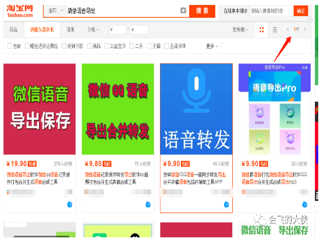Image resolution: width=321 pixels, height=239 pixels.
Task: Chat with seller of 30人收货 item
Action: [305, 204]
